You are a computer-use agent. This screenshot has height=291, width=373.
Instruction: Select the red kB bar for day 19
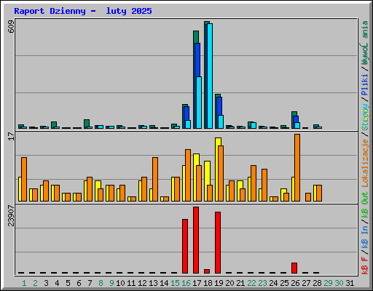pos(218,242)
